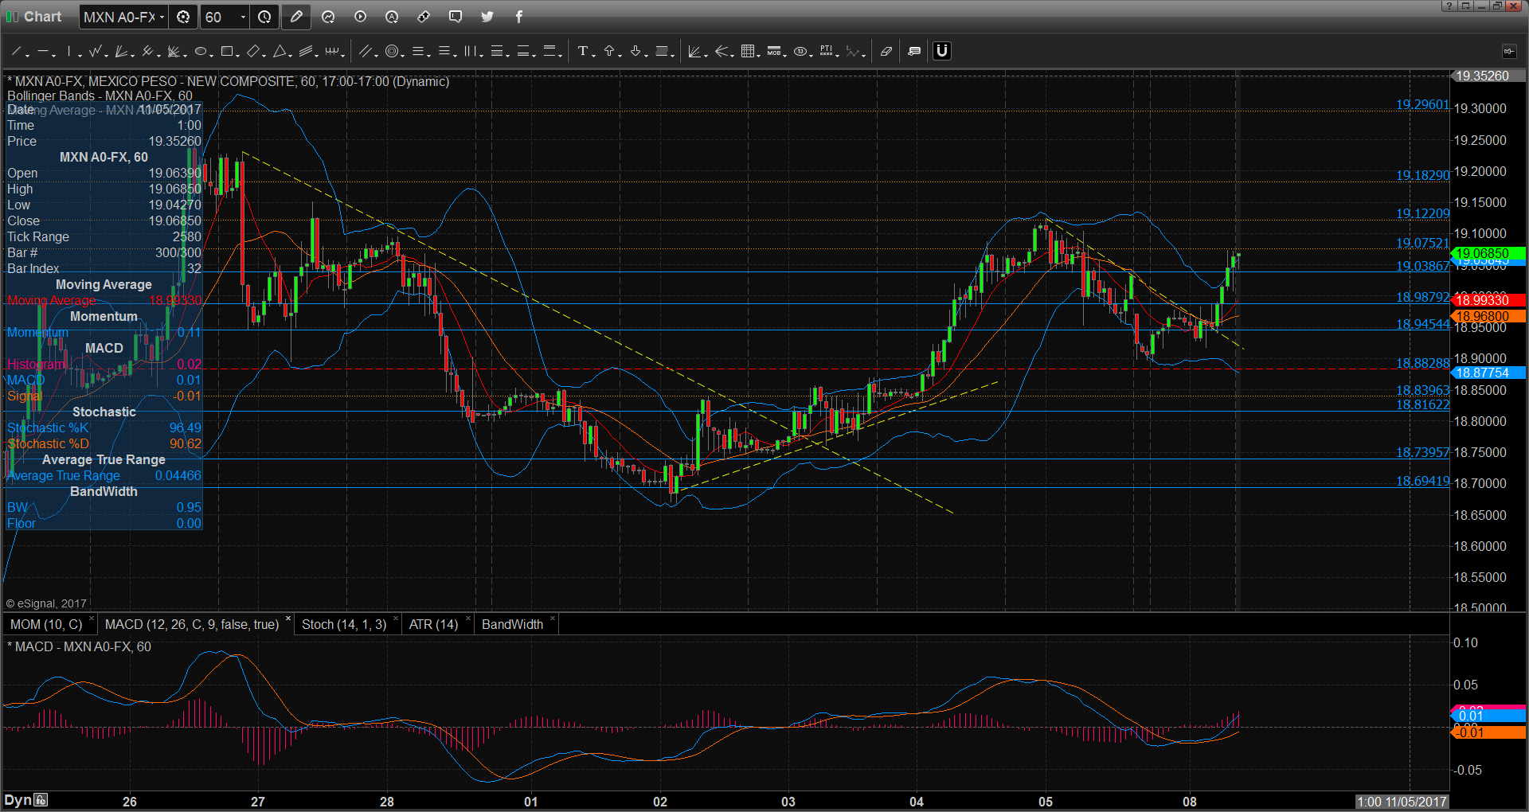The width and height of the screenshot is (1529, 812).
Task: Click the orange 18.96800 price axis label
Action: point(1488,316)
